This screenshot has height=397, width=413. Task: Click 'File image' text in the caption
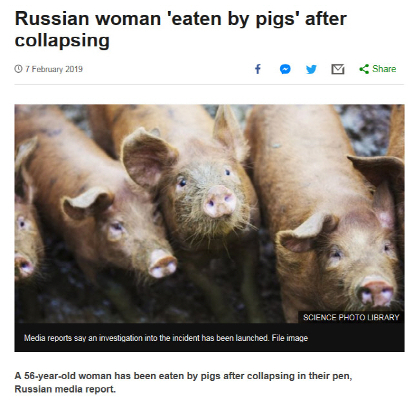290,338
